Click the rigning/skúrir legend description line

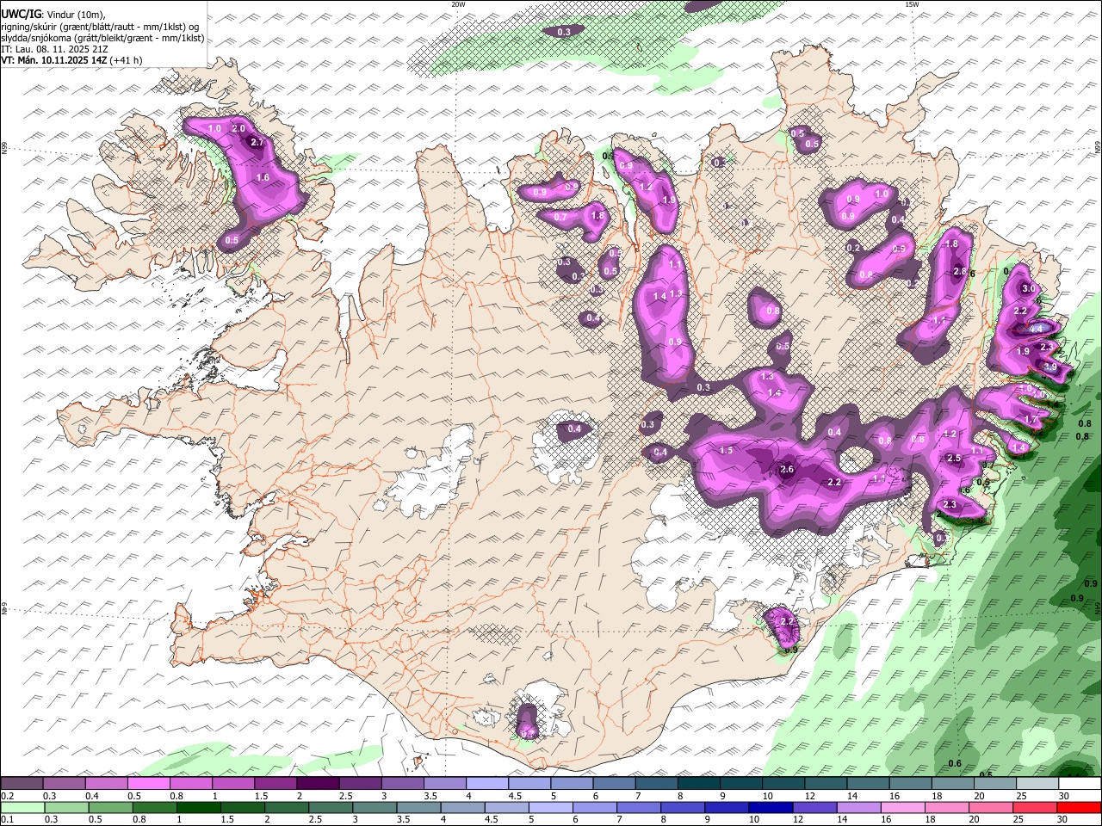[100, 26]
